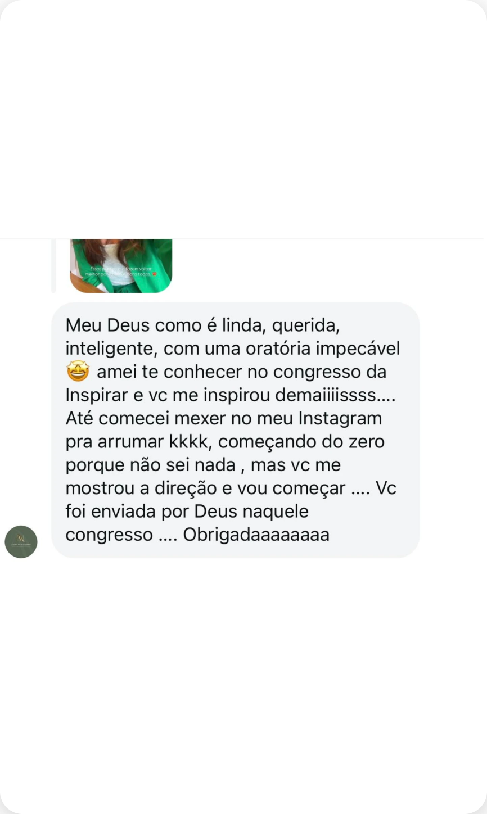Tap "Obrigadaaaaaaa" at the message end
The image size is (487, 814).
click(256, 535)
